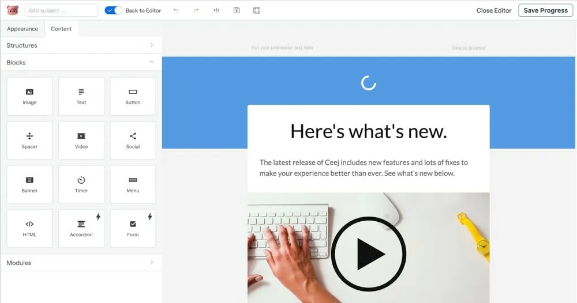The image size is (577, 303).
Task: Select the Text block
Action: [81, 96]
